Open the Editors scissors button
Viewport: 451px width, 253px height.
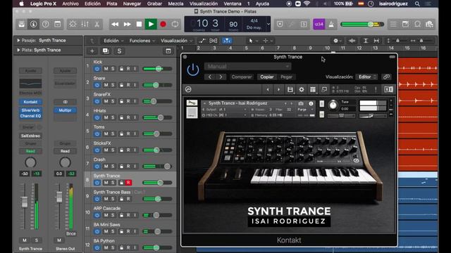point(97,25)
